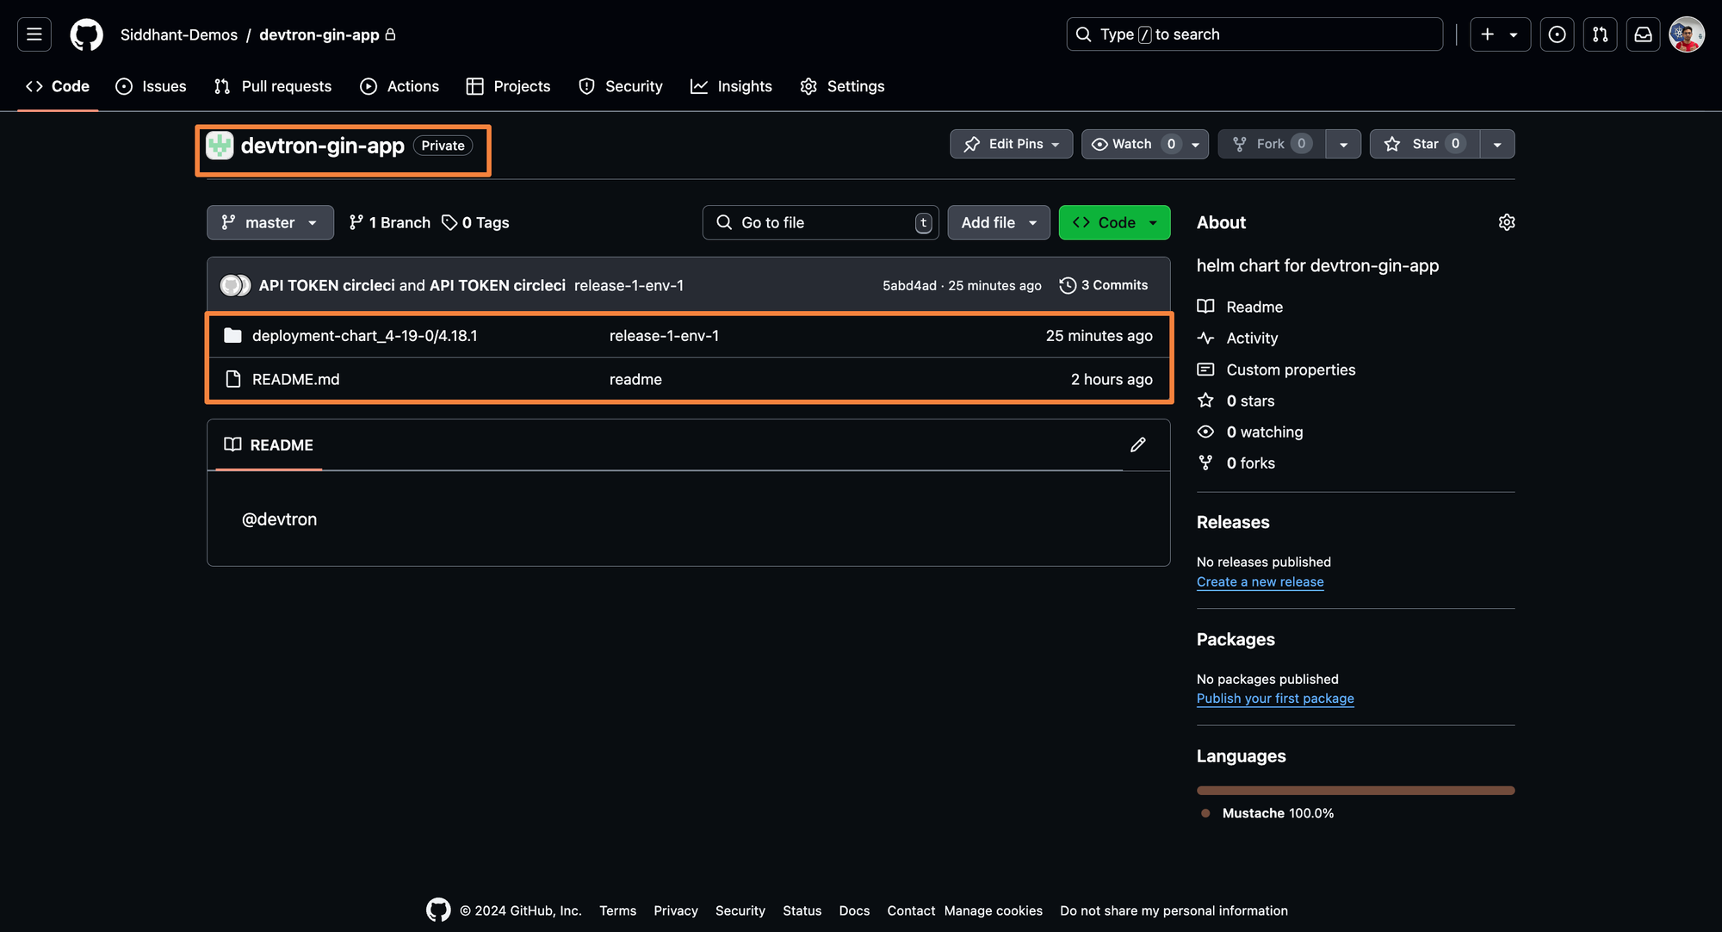Click the footer GitHub logo

tap(438, 910)
